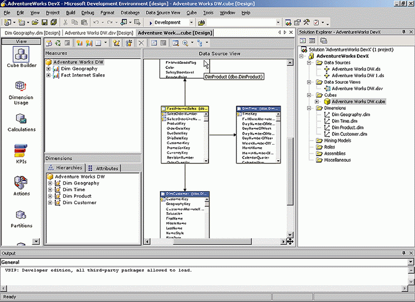Collapse the Dimensions folder in Solution Explorer
415x302 pixels.
tap(309, 108)
